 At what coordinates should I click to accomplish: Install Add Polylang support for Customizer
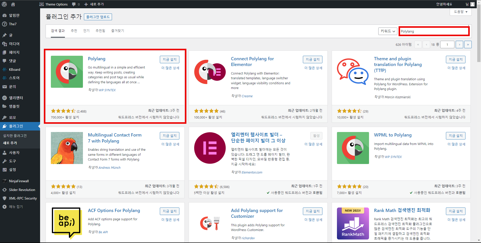pyautogui.click(x=313, y=211)
